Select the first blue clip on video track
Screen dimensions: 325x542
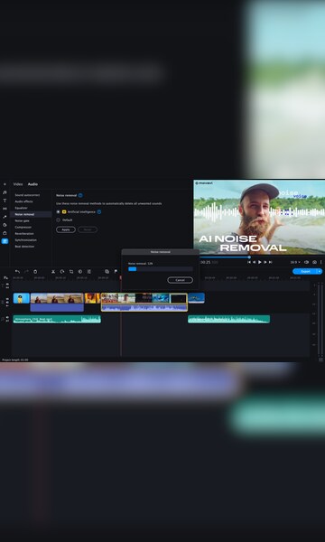point(22,298)
